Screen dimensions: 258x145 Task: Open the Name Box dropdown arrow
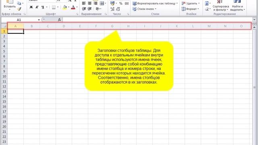click(39, 20)
